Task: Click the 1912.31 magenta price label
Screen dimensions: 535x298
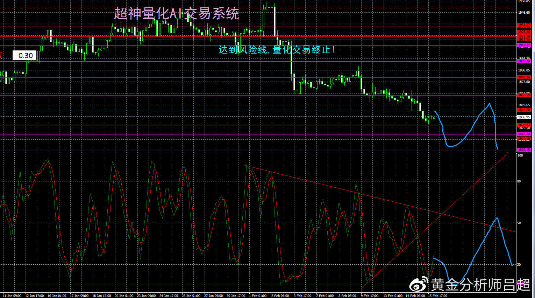Action: tap(524, 45)
